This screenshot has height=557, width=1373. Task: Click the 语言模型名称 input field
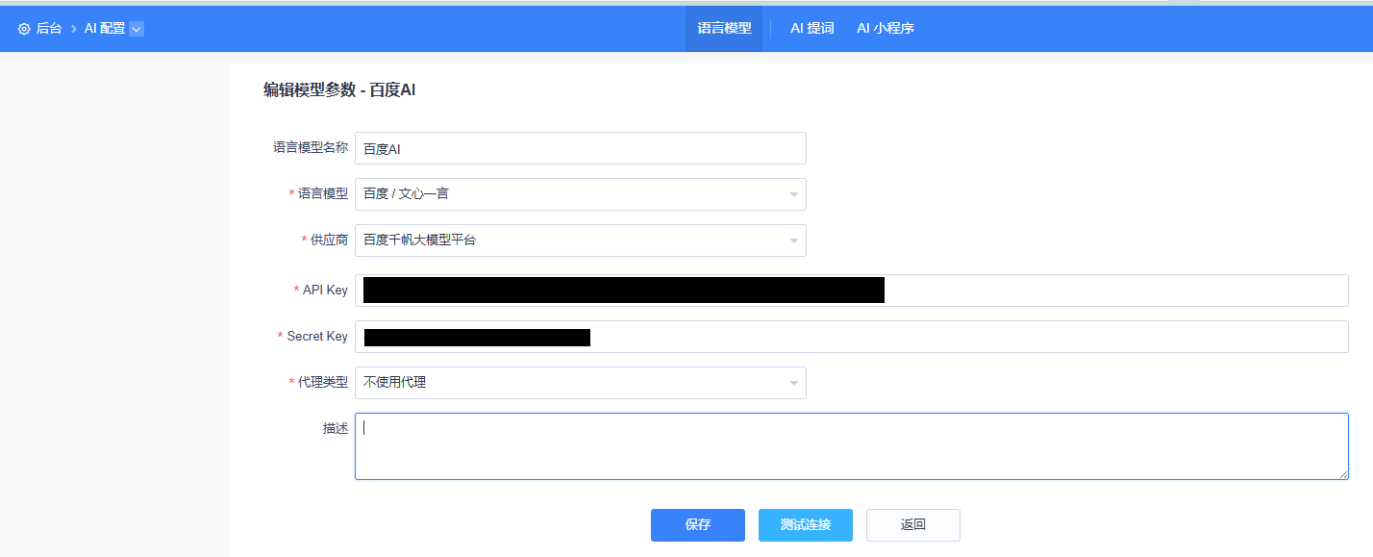pyautogui.click(x=581, y=148)
